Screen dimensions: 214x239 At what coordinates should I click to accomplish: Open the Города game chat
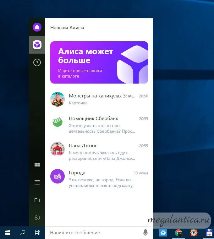(x=99, y=179)
